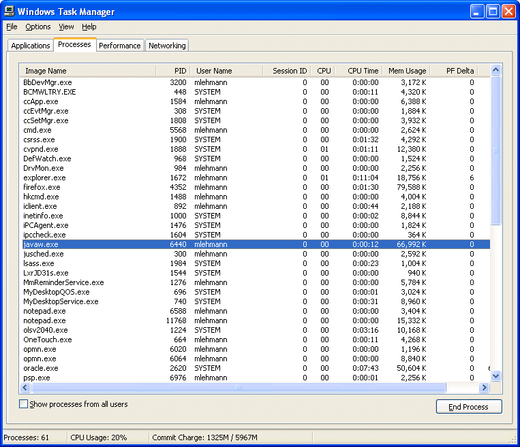Screen dimensions: 520x447
Task: Close the Task Manager window
Action: click(508, 12)
